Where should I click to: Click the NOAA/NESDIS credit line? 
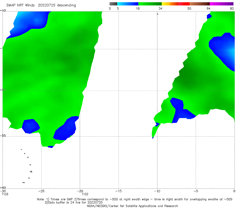pos(132,206)
